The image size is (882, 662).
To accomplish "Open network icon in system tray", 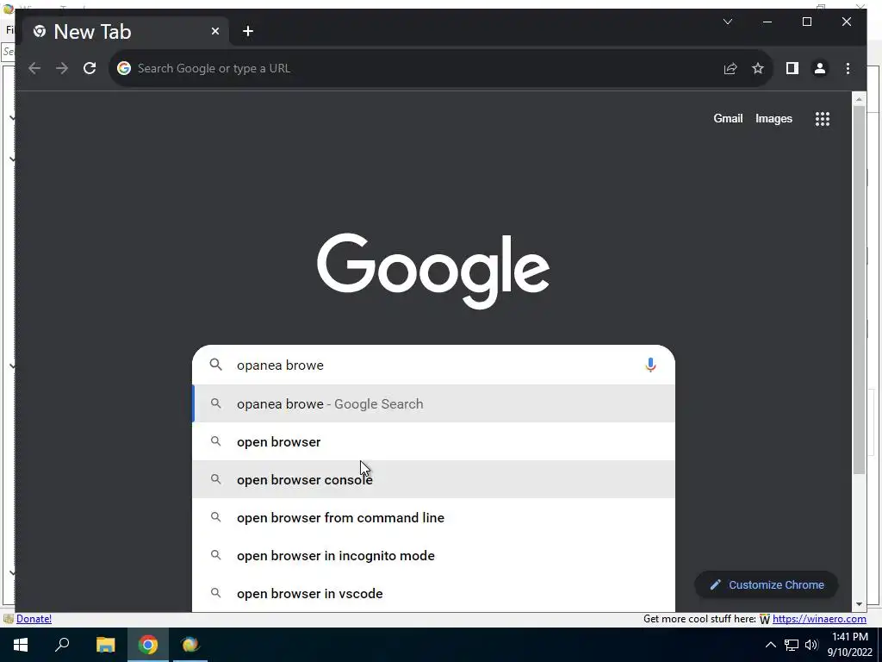I will tap(792, 645).
